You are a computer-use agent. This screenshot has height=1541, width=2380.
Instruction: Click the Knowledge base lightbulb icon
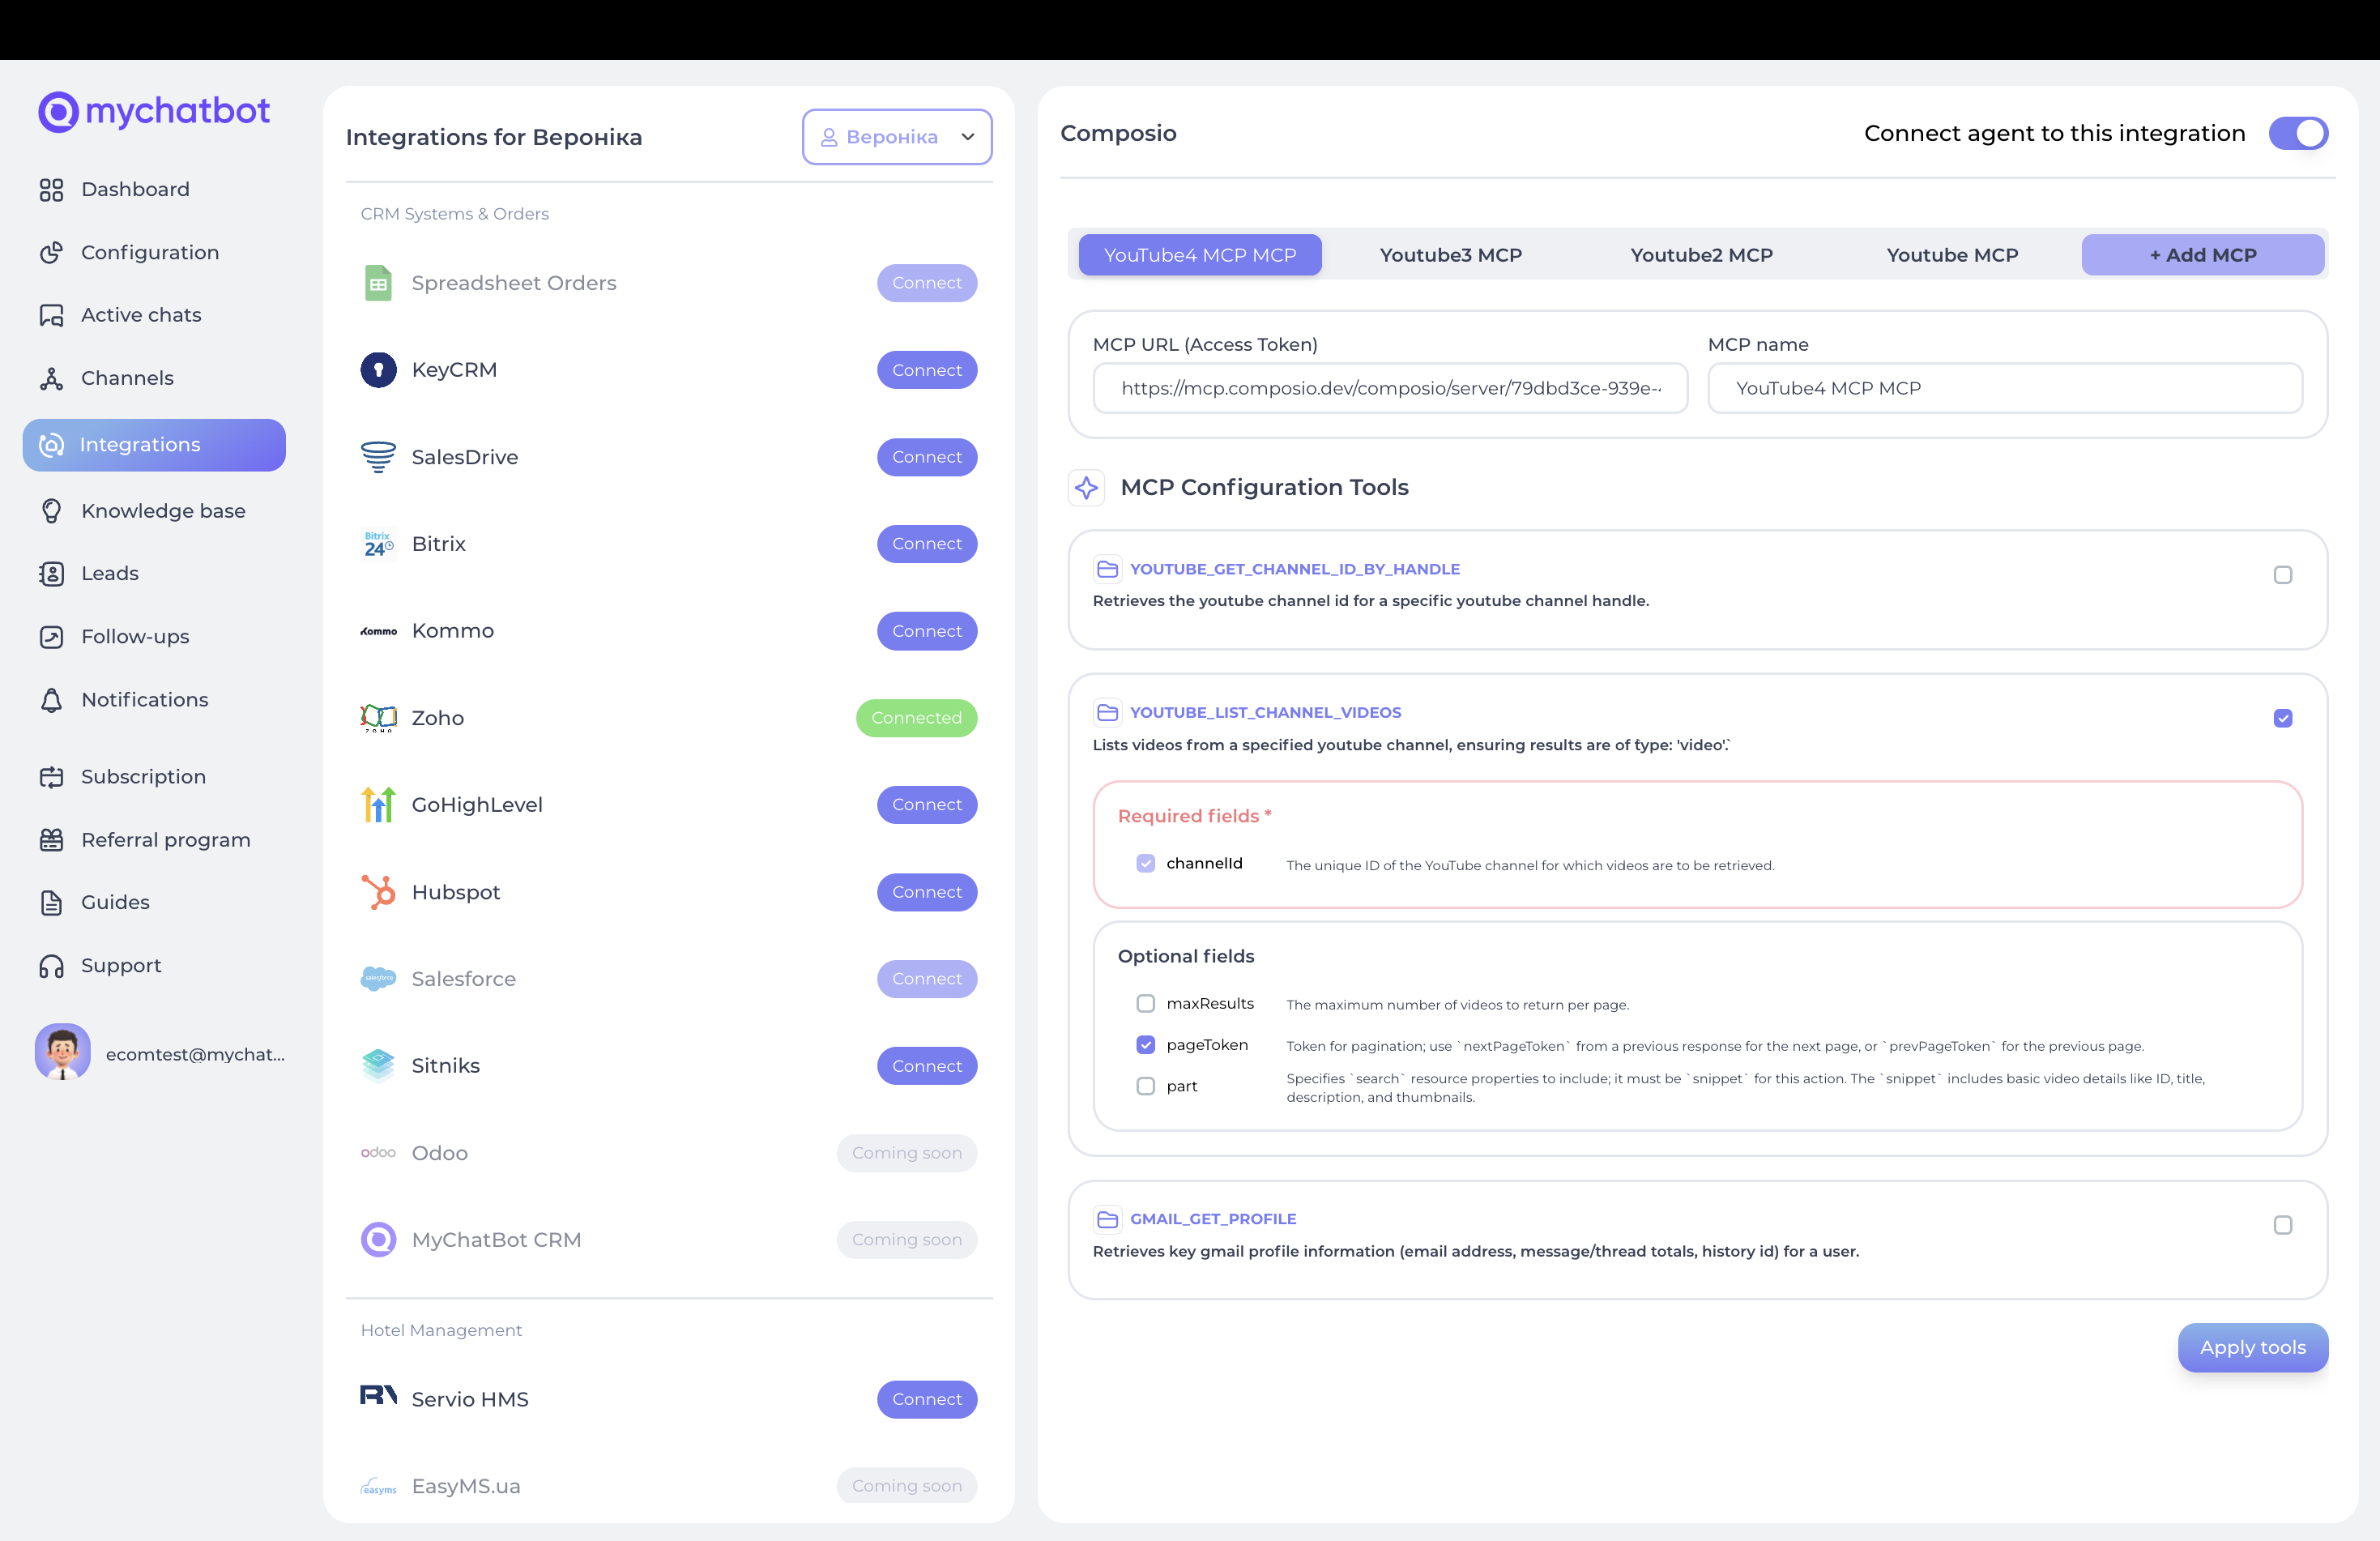pyautogui.click(x=51, y=511)
